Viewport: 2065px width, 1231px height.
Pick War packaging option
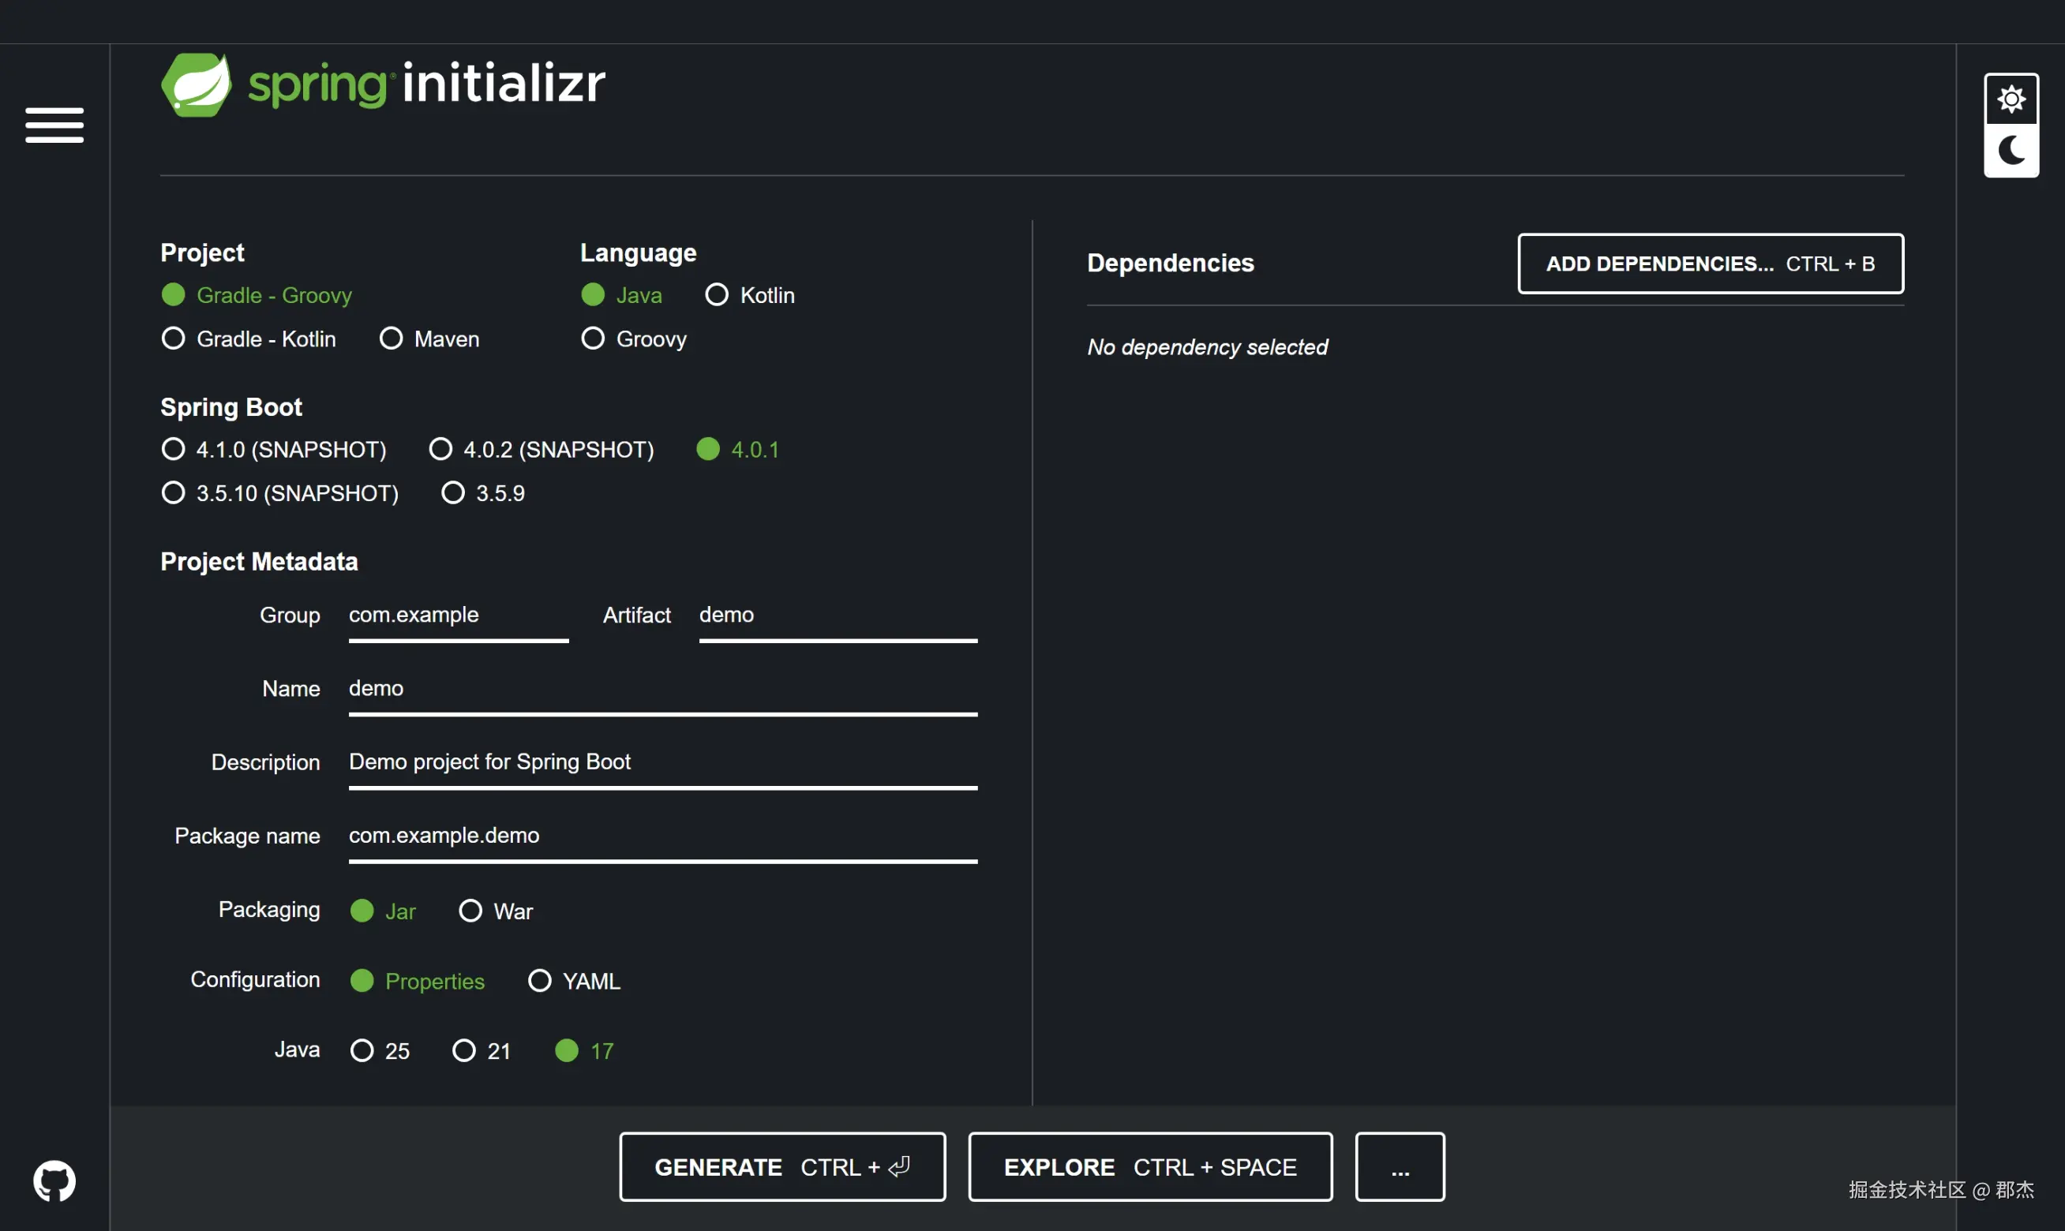tap(470, 911)
